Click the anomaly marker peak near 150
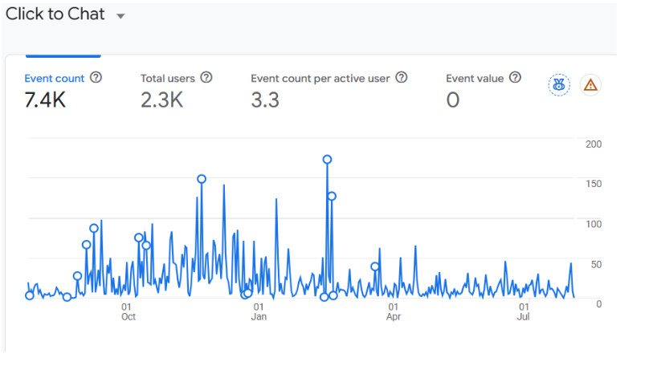Image resolution: width=653 pixels, height=370 pixels. (x=202, y=179)
